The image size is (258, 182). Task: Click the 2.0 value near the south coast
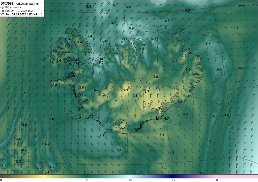(122, 128)
